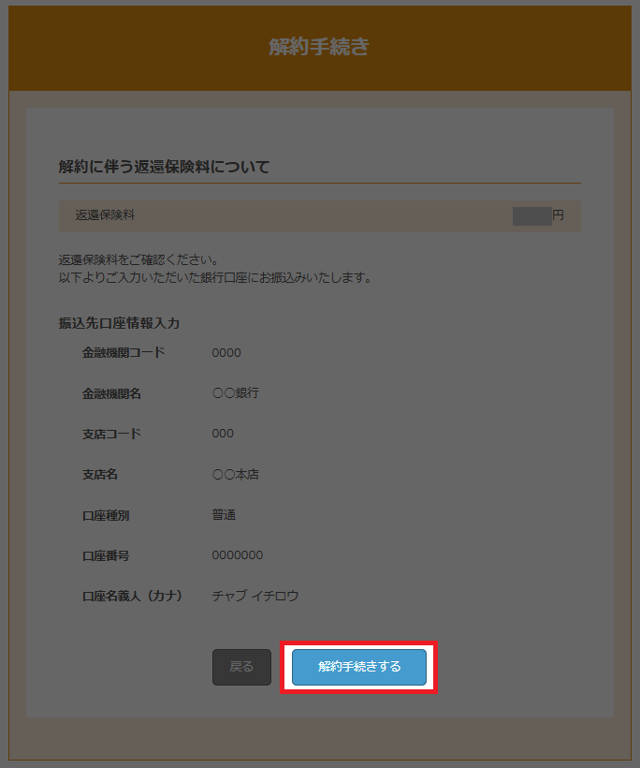
Task: Click the 返還保険料をご確認ください notice text
Action: 138,259
